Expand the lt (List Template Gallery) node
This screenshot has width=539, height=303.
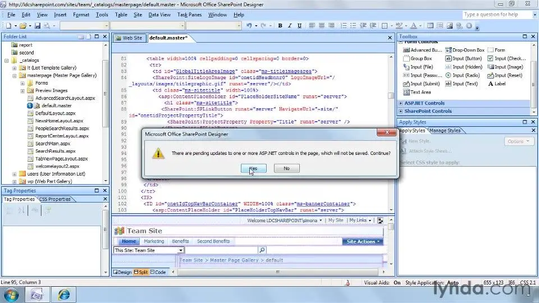[x=15, y=68]
